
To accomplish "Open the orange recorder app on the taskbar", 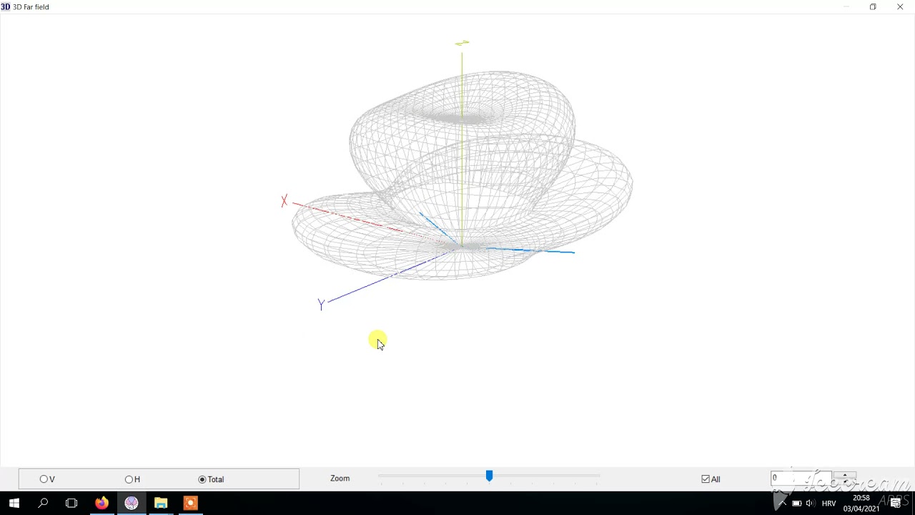I will tap(190, 504).
